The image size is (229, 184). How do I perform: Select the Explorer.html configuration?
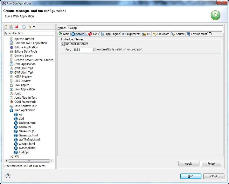[27, 123]
